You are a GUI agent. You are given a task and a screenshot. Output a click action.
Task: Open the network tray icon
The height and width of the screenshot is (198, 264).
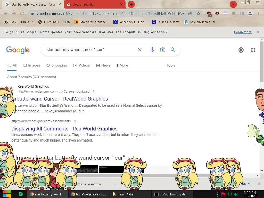pos(230,194)
